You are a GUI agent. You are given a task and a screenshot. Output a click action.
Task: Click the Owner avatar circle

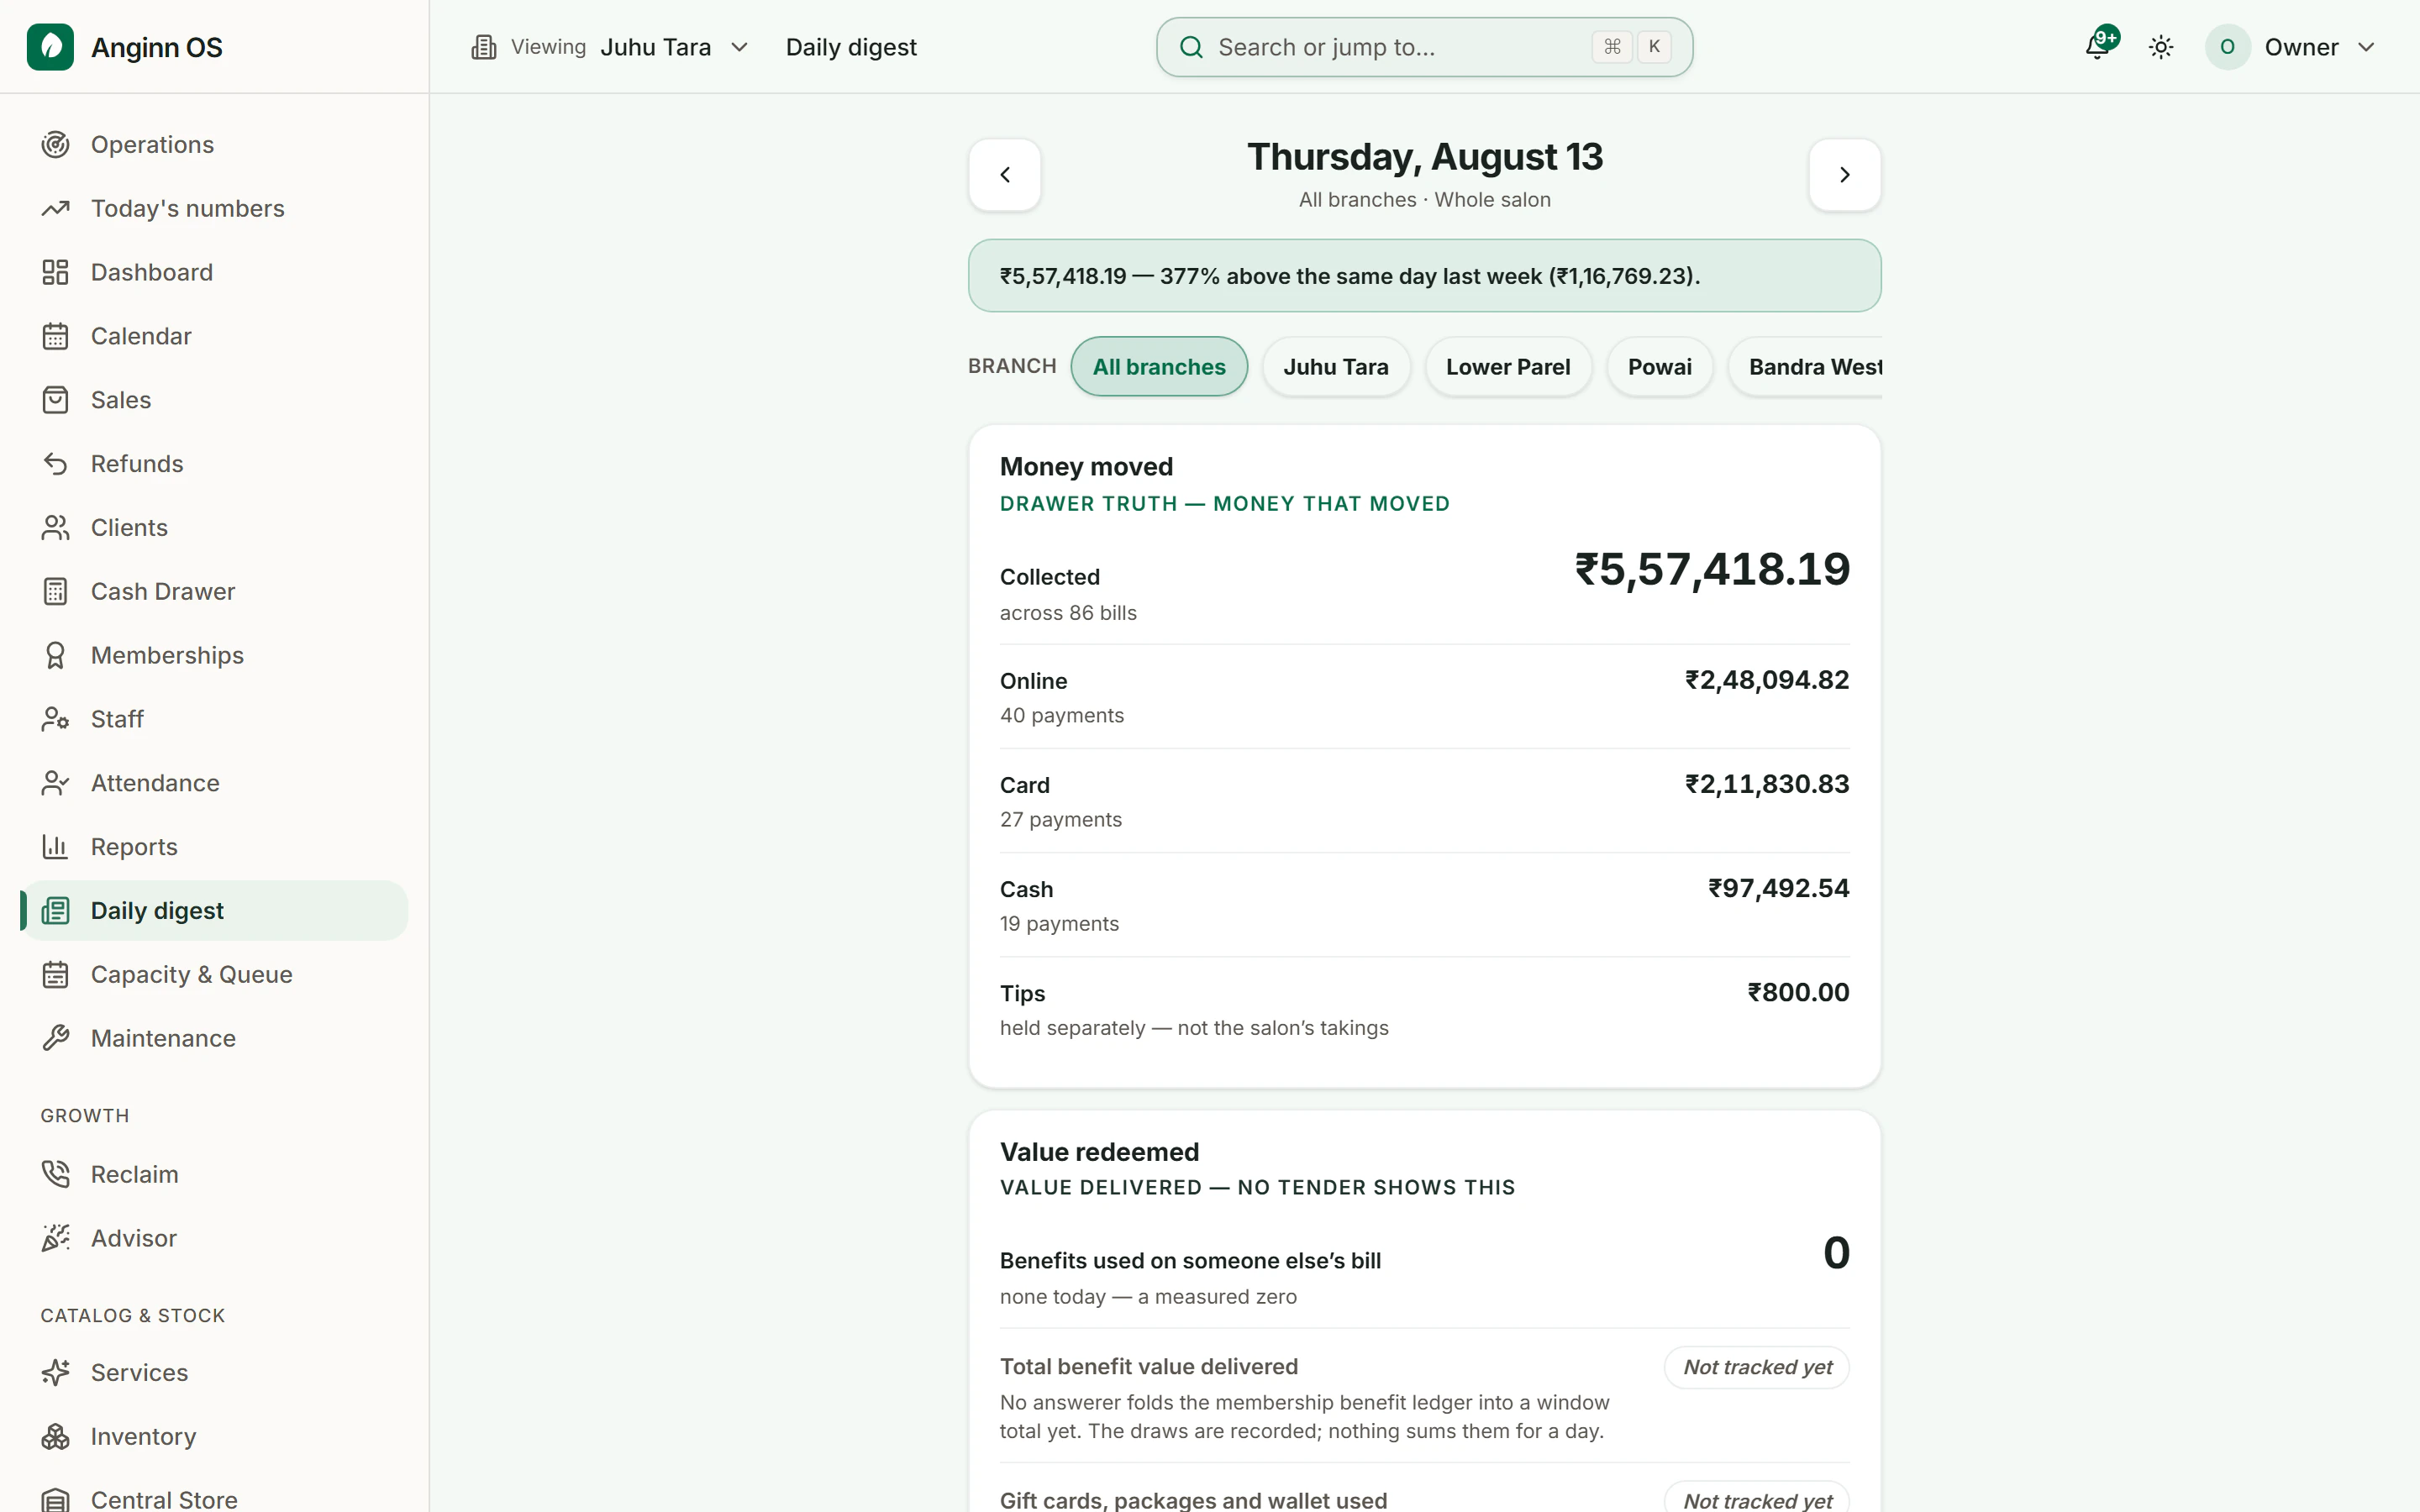tap(2228, 47)
